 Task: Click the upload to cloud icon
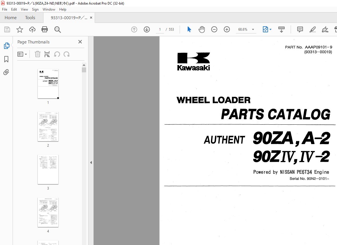pos(32,29)
